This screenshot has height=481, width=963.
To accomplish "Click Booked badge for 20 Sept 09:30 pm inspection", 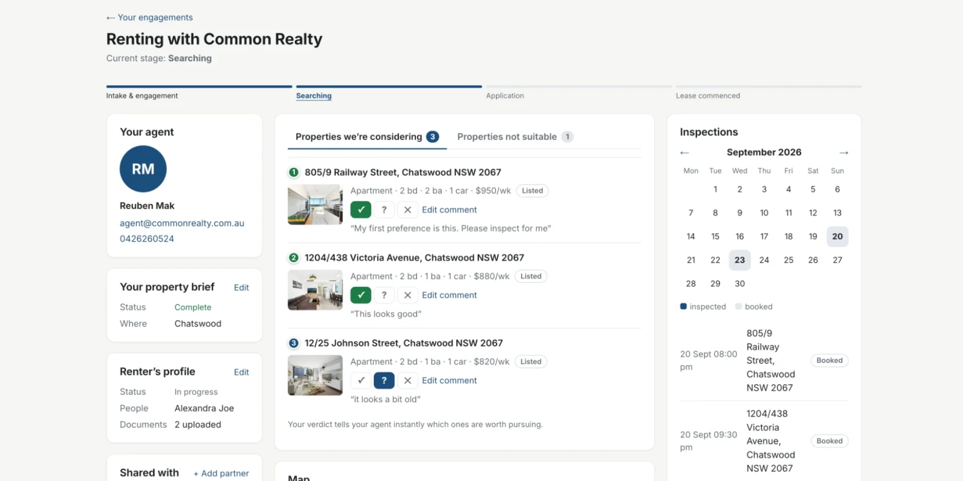I will pyautogui.click(x=829, y=441).
